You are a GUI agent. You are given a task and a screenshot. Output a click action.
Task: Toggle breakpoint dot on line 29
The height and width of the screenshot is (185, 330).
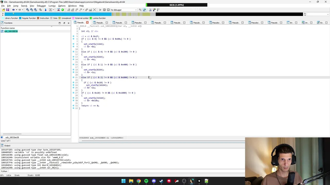tap(73, 98)
